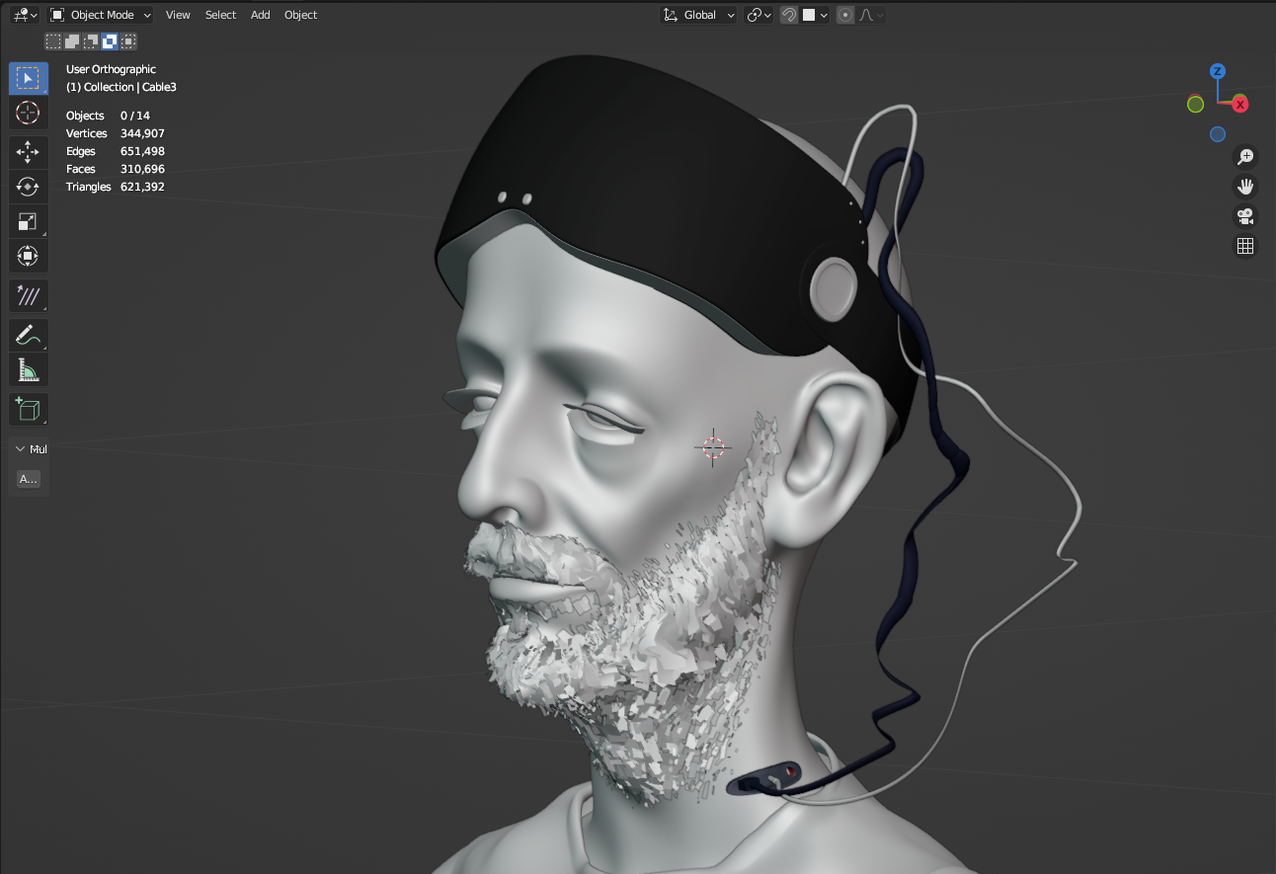Choose the Move tool
1276x874 pixels.
point(29,152)
